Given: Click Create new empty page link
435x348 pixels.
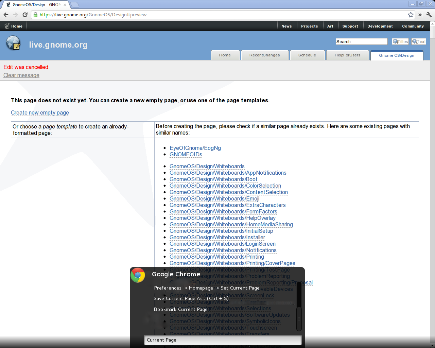Looking at the screenshot, I should tap(40, 113).
